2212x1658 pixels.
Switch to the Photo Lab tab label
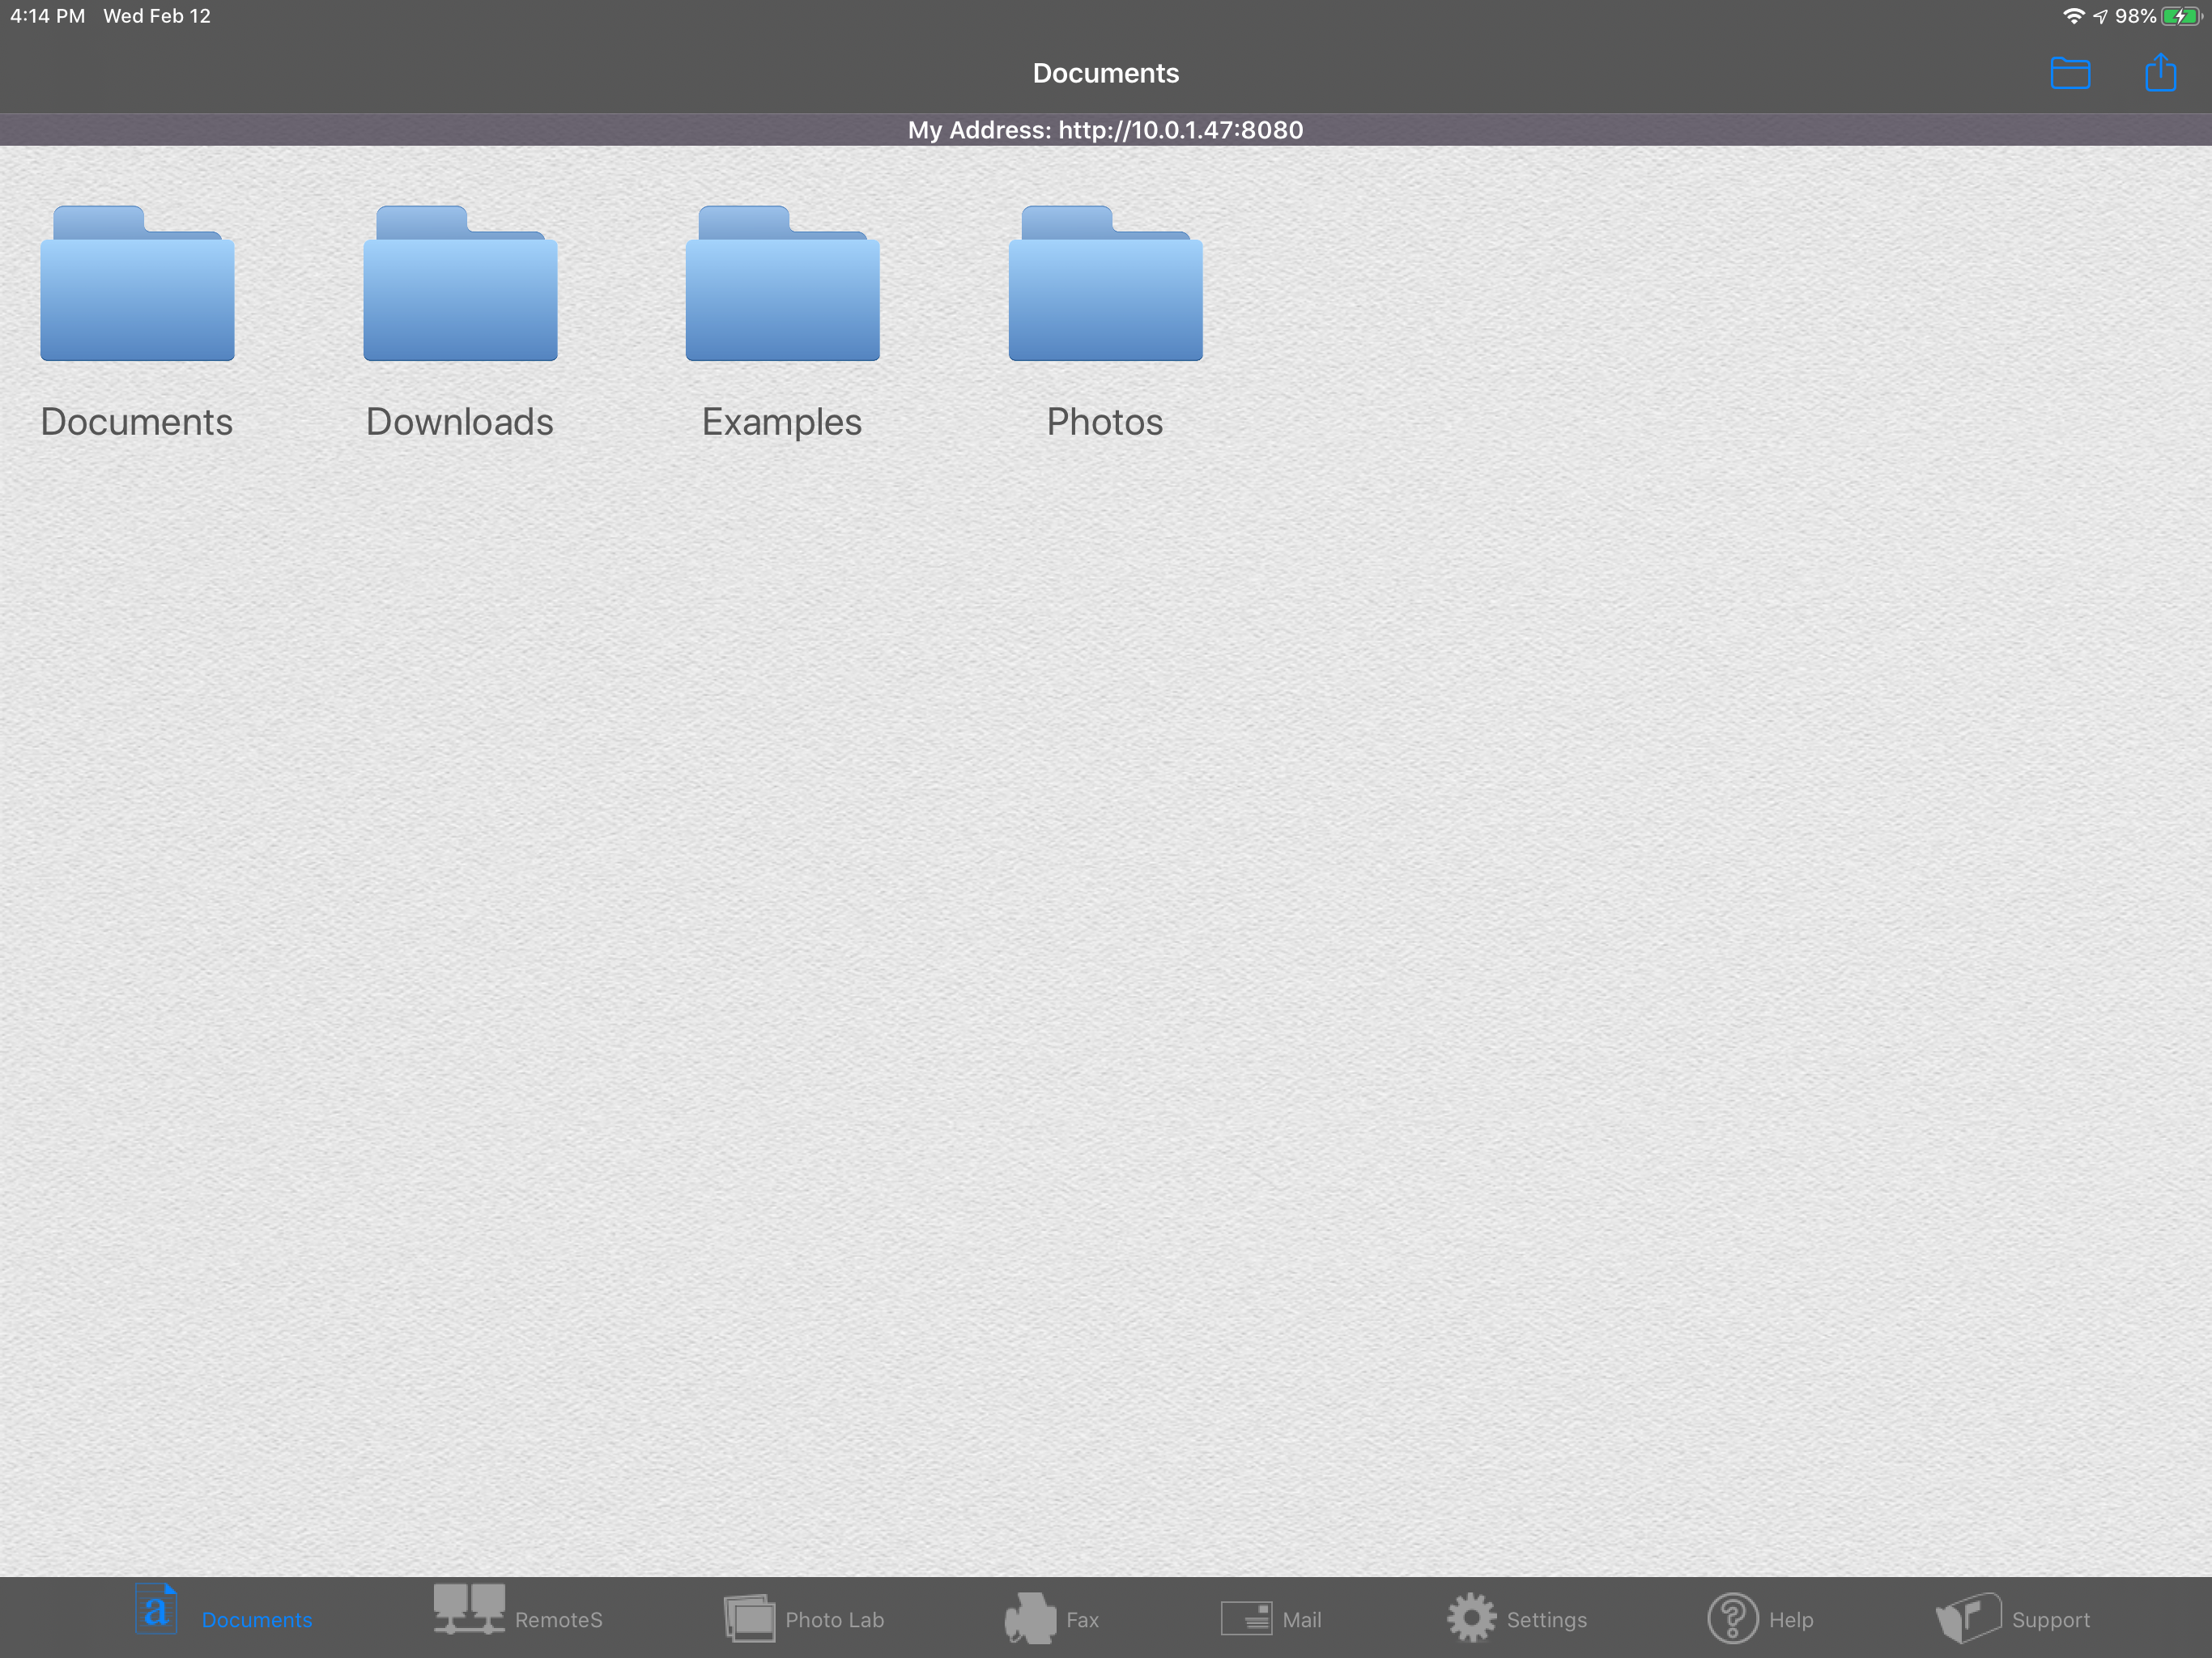click(x=835, y=1620)
